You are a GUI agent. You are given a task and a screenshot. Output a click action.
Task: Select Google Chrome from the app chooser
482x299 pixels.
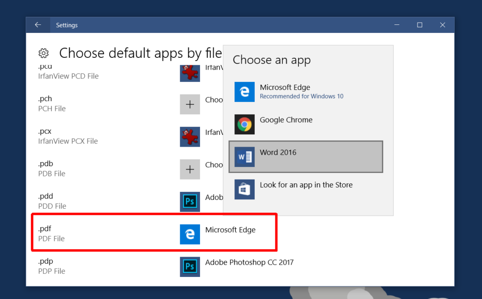(286, 124)
